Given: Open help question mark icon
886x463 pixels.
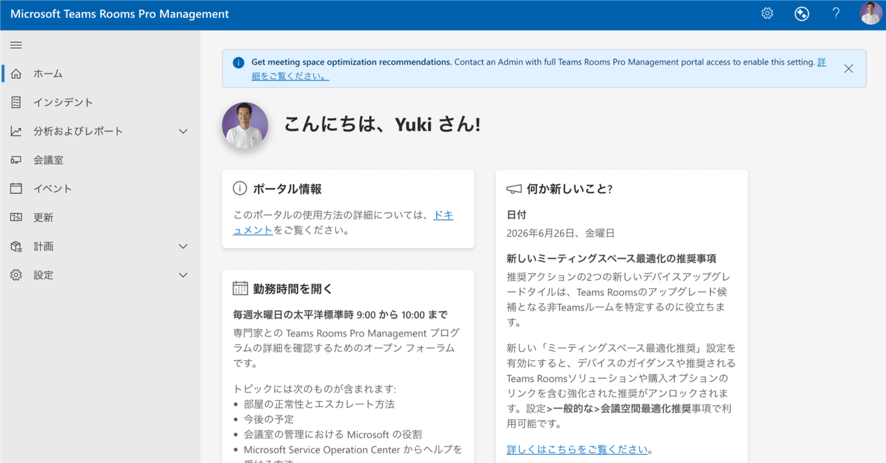Looking at the screenshot, I should point(836,14).
